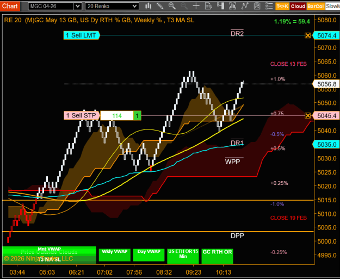Click the +0.25% level label
This screenshot has width=340, height=279.
point(279,183)
